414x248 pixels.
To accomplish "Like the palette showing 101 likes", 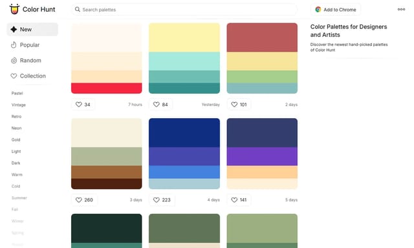I will [x=239, y=105].
